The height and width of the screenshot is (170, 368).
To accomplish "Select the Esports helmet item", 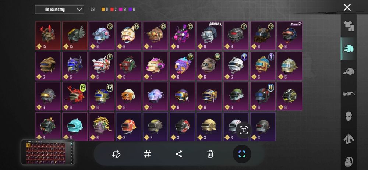I will point(290,35).
